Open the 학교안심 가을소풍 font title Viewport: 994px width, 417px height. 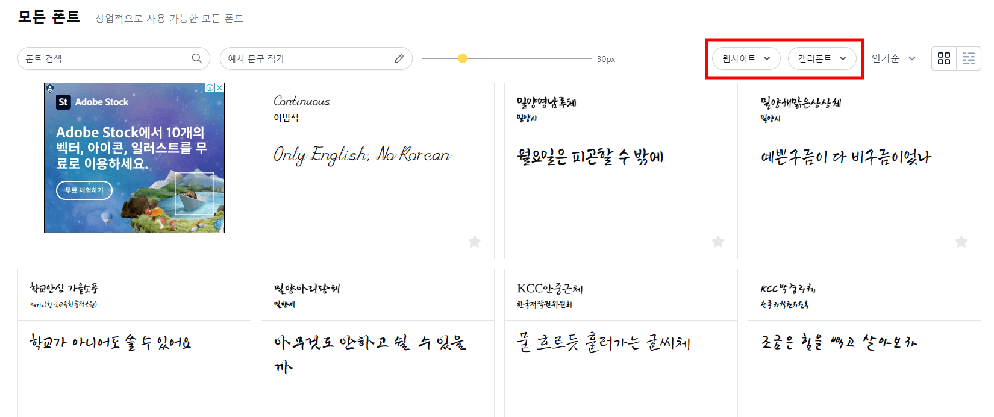click(x=64, y=288)
